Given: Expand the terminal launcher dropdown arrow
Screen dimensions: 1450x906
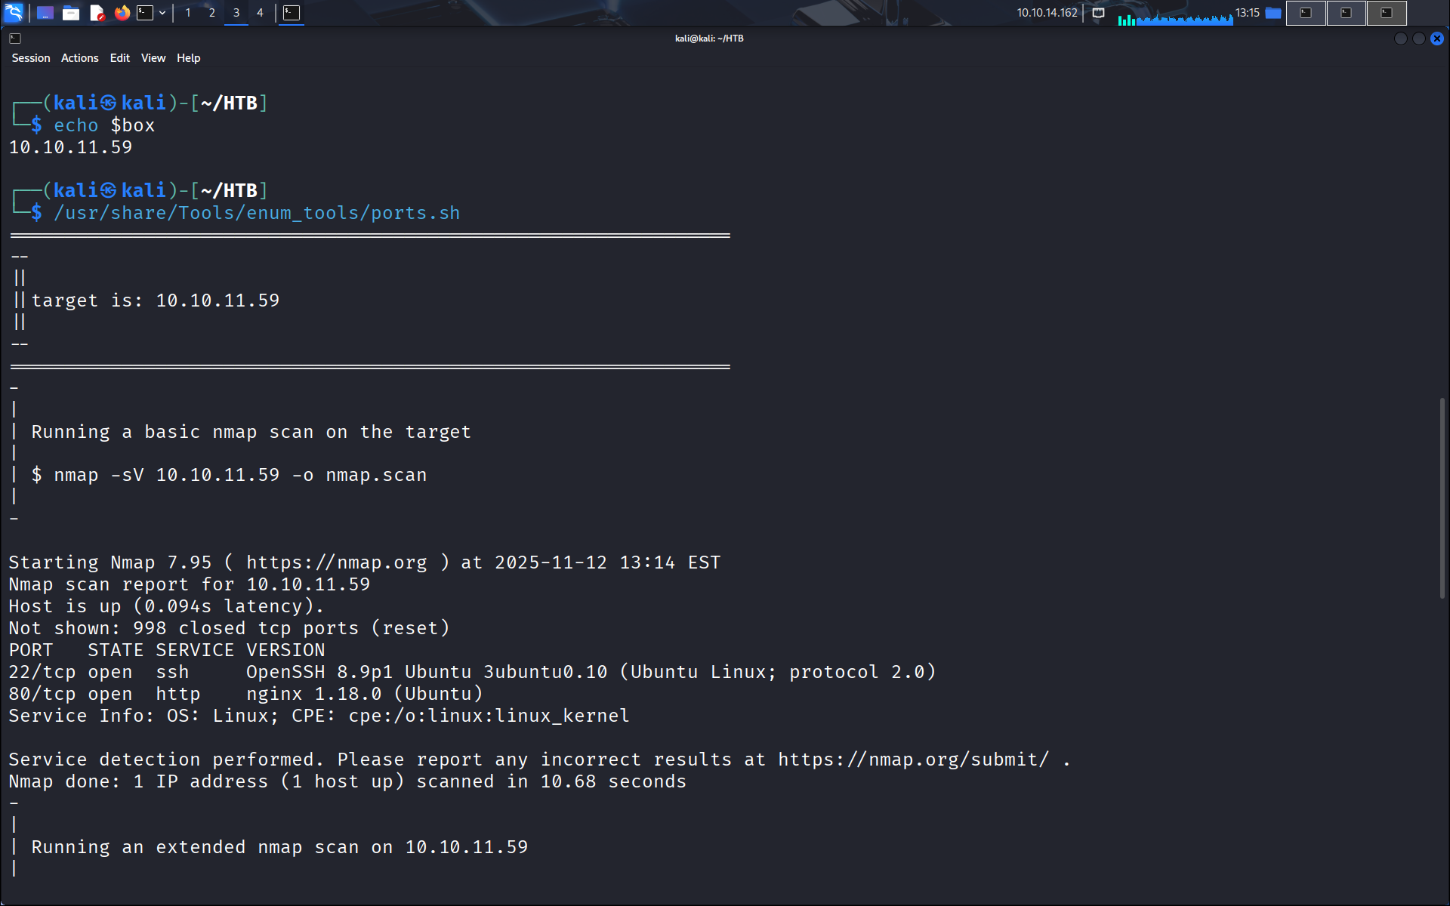Looking at the screenshot, I should (x=162, y=13).
